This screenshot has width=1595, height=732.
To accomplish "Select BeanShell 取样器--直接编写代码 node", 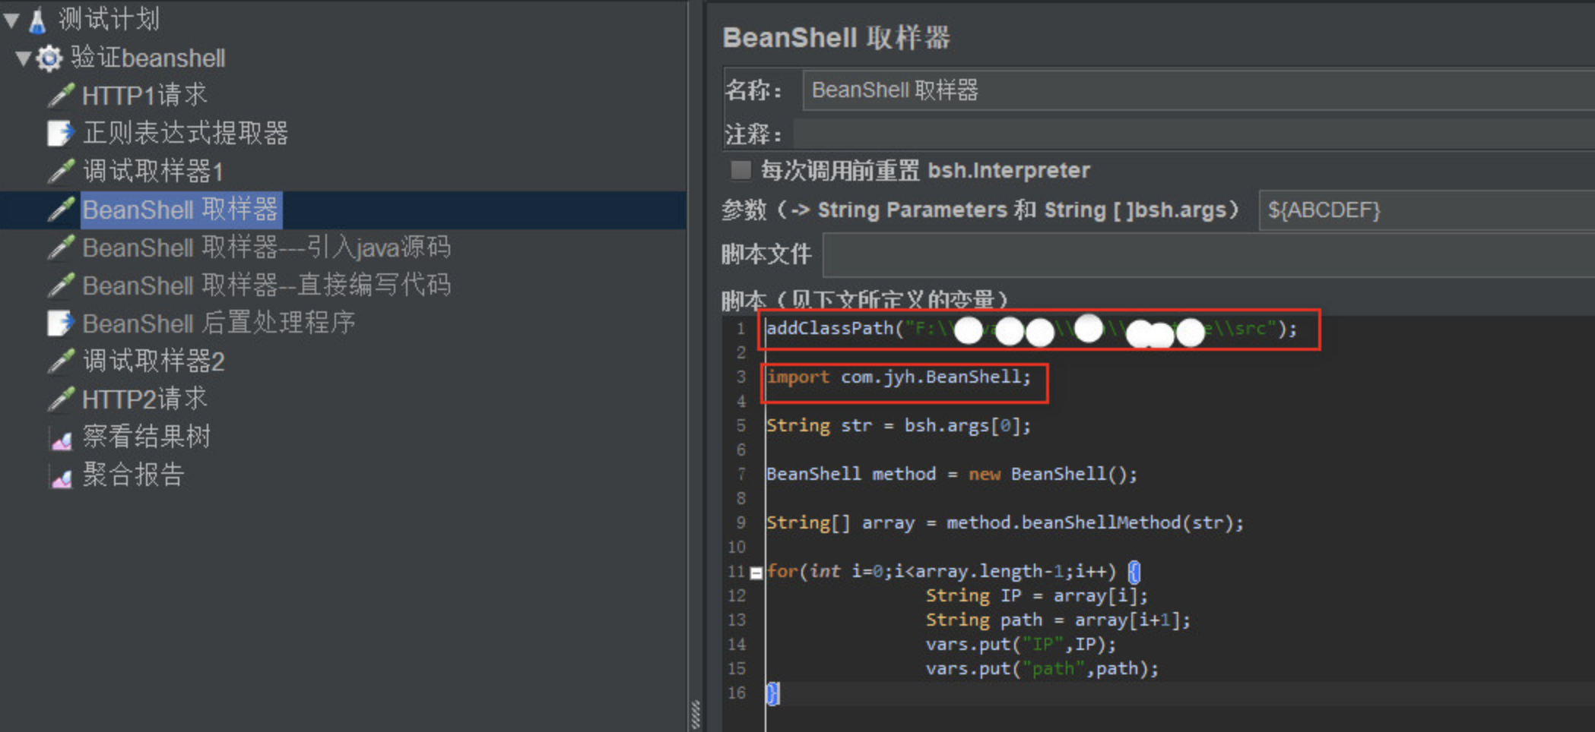I will tap(266, 286).
